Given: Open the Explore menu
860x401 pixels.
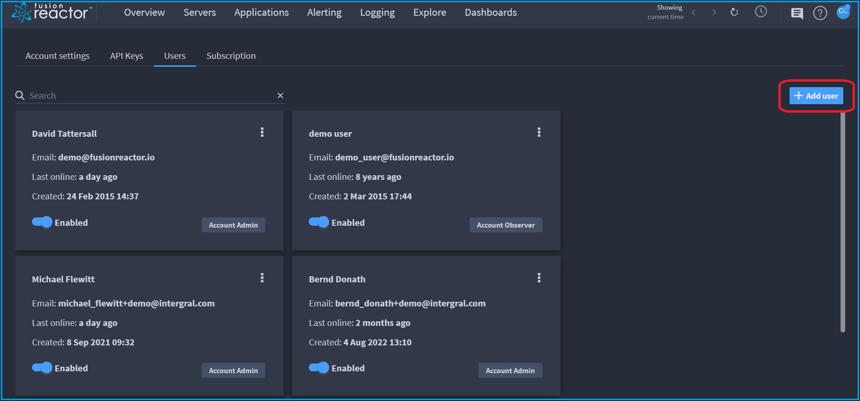Looking at the screenshot, I should [x=430, y=13].
